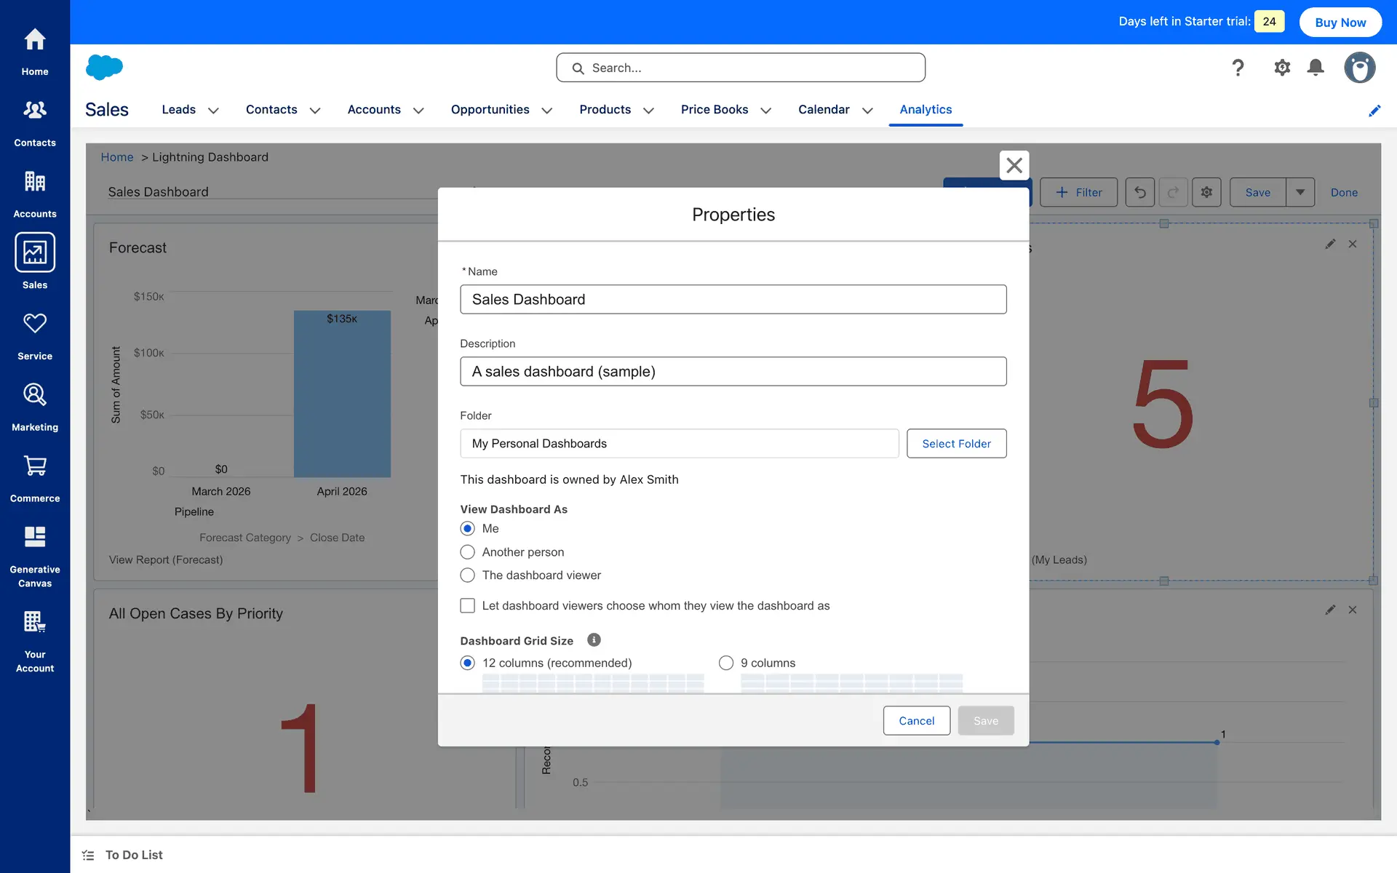Open the Price Books dropdown chevron
The width and height of the screenshot is (1397, 873).
click(765, 111)
